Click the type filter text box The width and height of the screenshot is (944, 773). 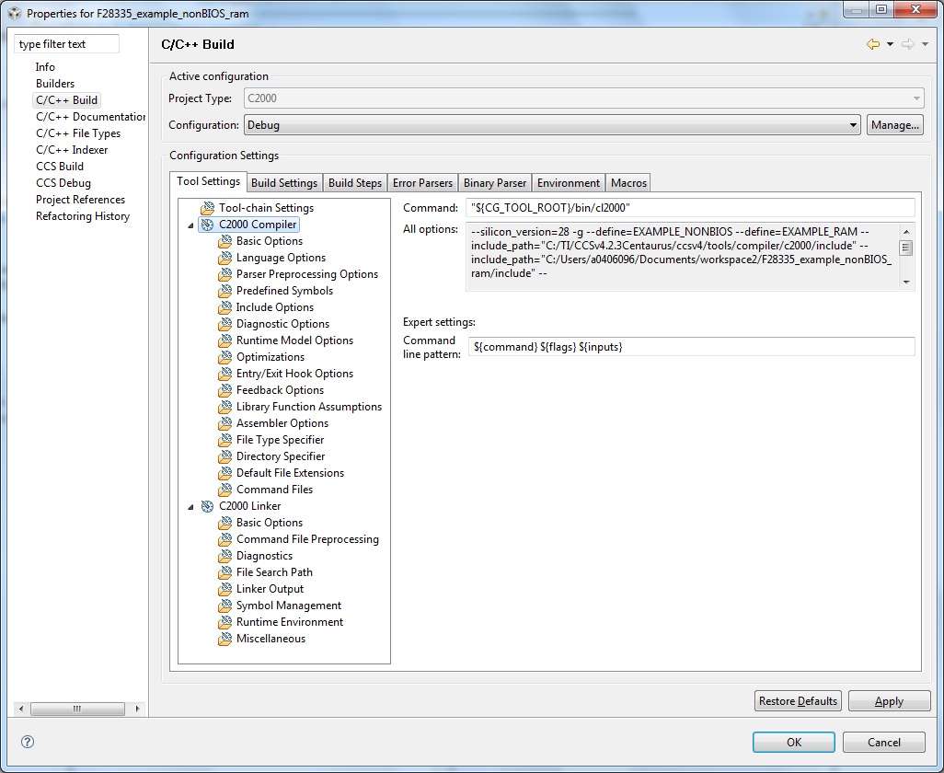[65, 43]
